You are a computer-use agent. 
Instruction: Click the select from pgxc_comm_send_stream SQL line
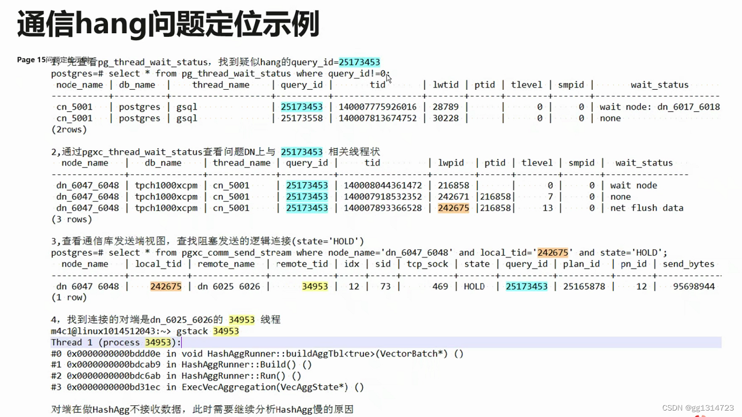[x=359, y=253]
